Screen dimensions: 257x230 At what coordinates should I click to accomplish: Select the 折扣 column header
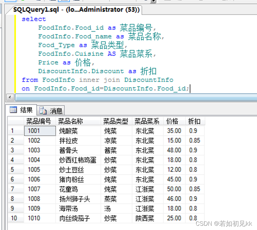[x=195, y=121]
